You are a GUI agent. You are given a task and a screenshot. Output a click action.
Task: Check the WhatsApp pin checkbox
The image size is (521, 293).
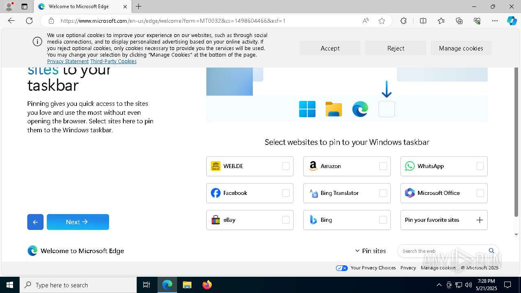480,166
